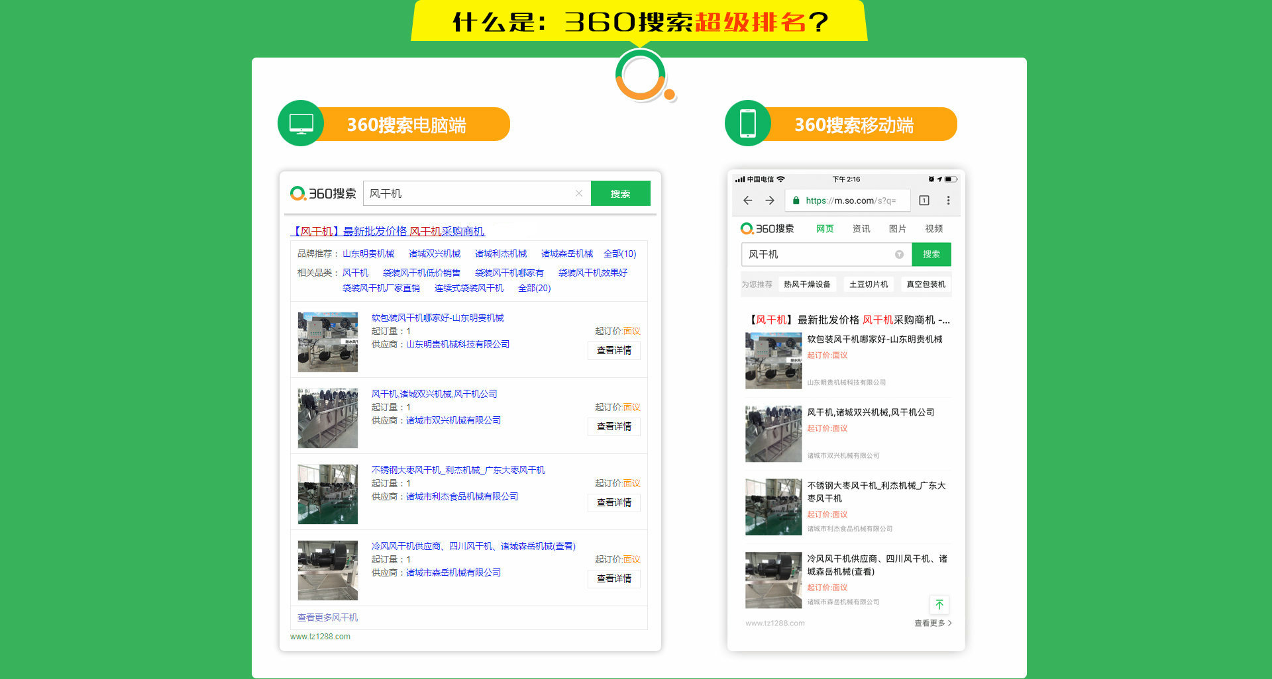The width and height of the screenshot is (1272, 679).
Task: Switch to mobile 视频 tab
Action: (x=934, y=228)
